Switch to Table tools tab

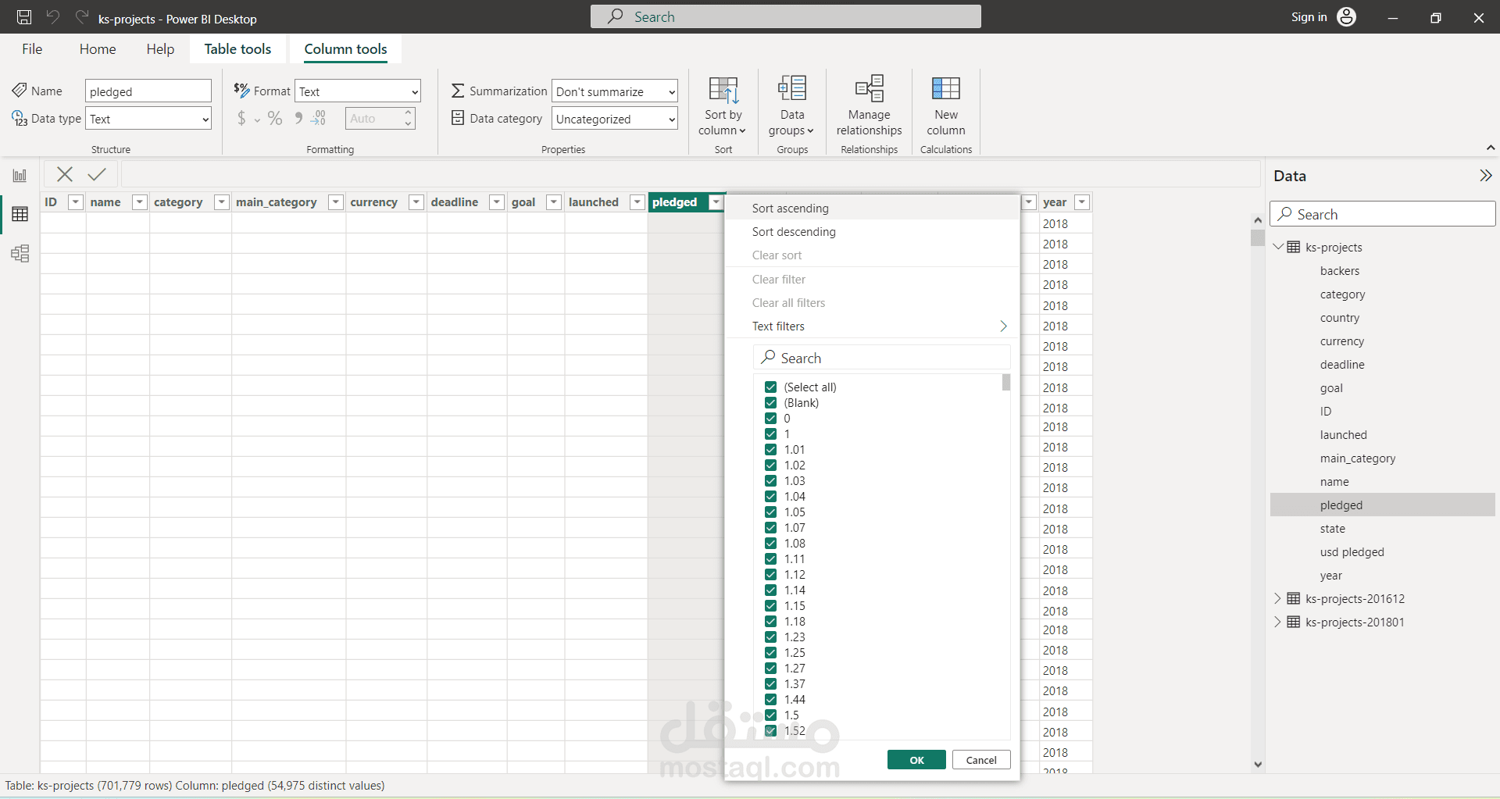click(x=237, y=49)
